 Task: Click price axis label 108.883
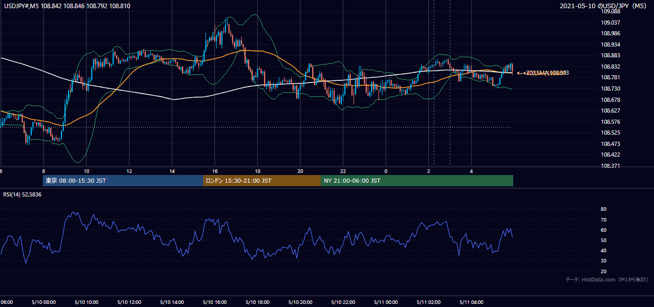pyautogui.click(x=611, y=55)
